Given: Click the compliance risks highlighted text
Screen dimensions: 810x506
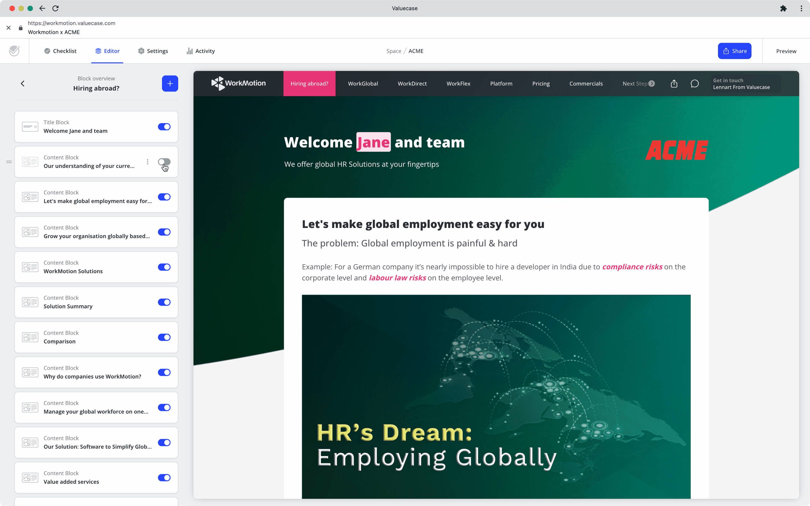Looking at the screenshot, I should (632, 267).
